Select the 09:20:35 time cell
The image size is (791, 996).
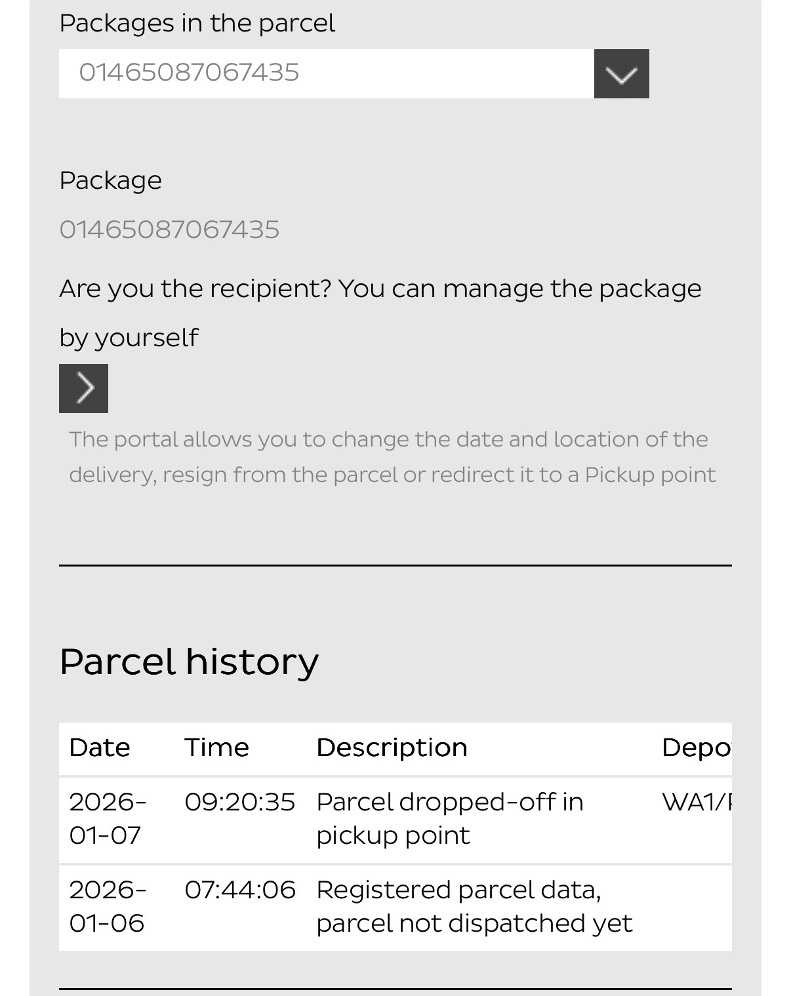click(x=239, y=803)
